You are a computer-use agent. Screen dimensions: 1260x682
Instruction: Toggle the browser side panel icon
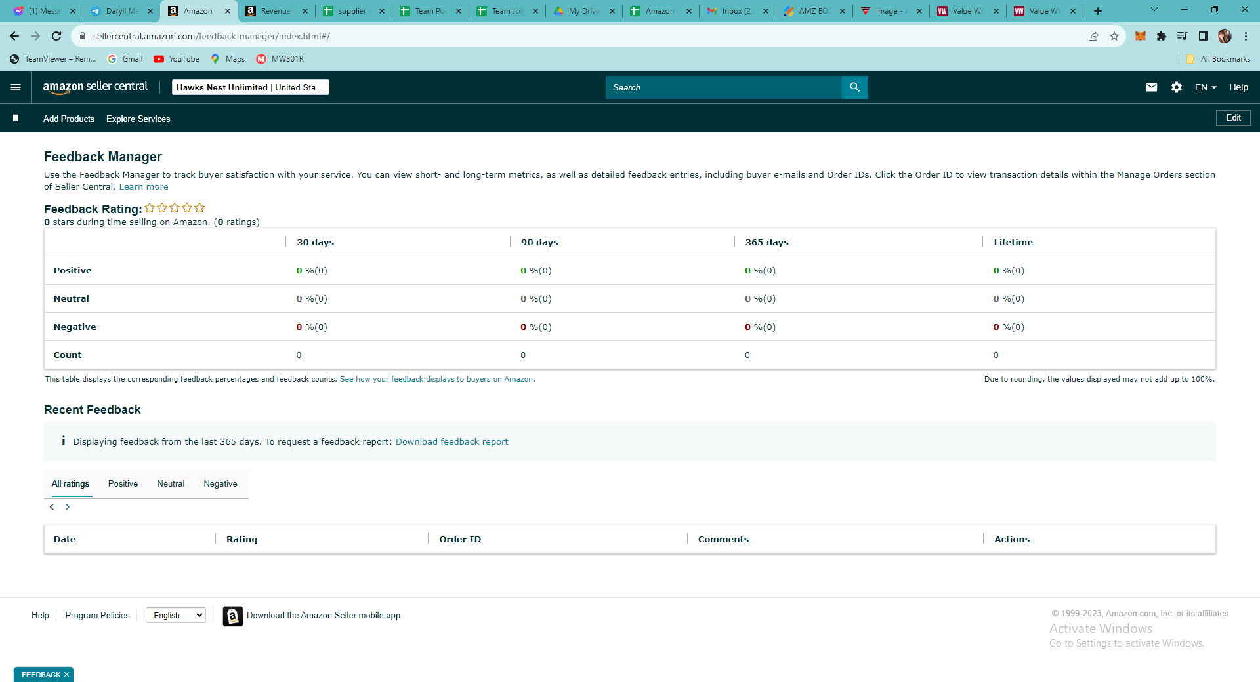[1204, 36]
